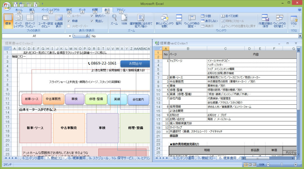The width and height of the screenshot is (304, 169).
Task: Open the 挿入 tab
Action: (x=32, y=10)
